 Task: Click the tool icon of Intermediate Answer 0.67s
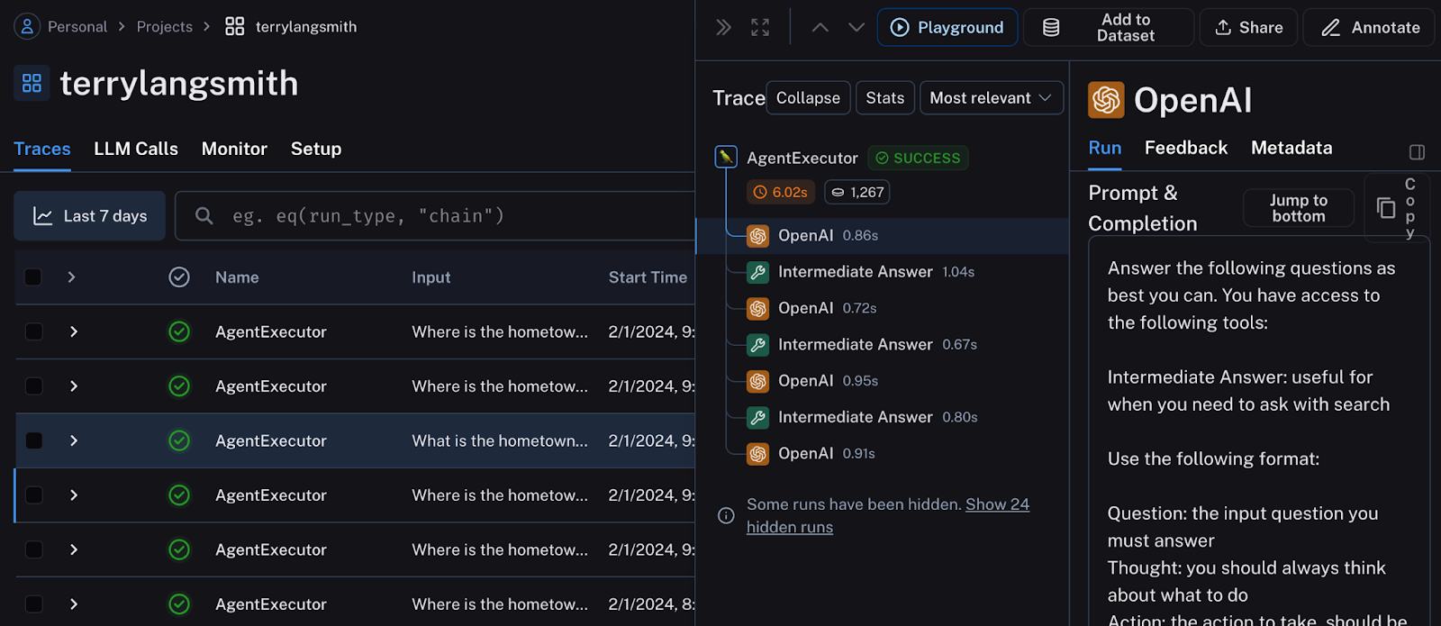click(x=758, y=344)
